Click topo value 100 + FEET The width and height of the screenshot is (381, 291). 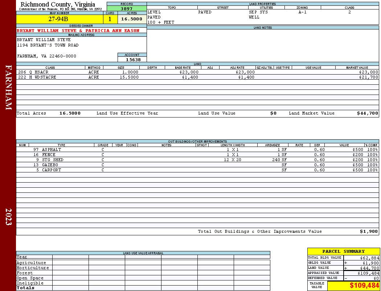pyautogui.click(x=161, y=23)
